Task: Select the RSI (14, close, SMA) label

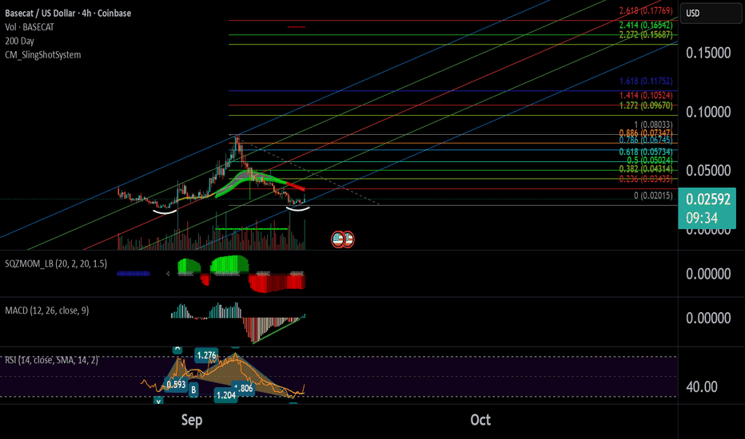Action: [x=51, y=360]
